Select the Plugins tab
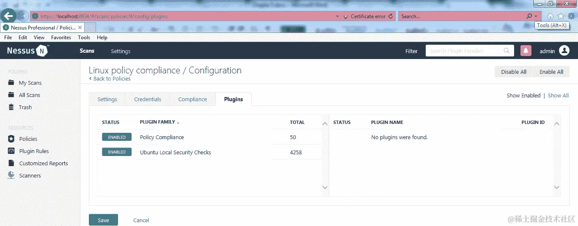 [x=234, y=100]
